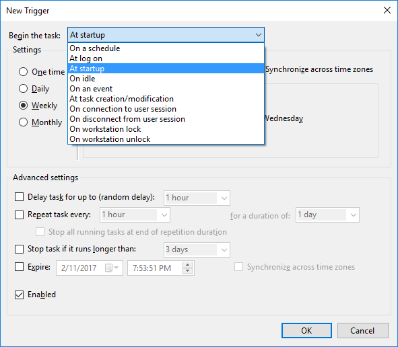
Task: Click the Expire time up spinner arrow
Action: coord(188,265)
